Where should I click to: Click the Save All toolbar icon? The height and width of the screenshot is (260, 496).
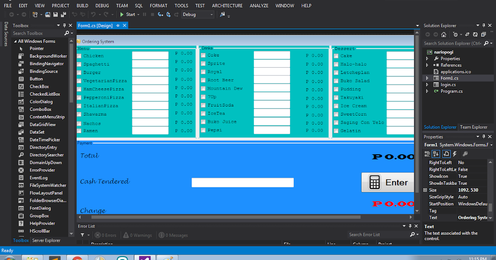[x=63, y=14]
